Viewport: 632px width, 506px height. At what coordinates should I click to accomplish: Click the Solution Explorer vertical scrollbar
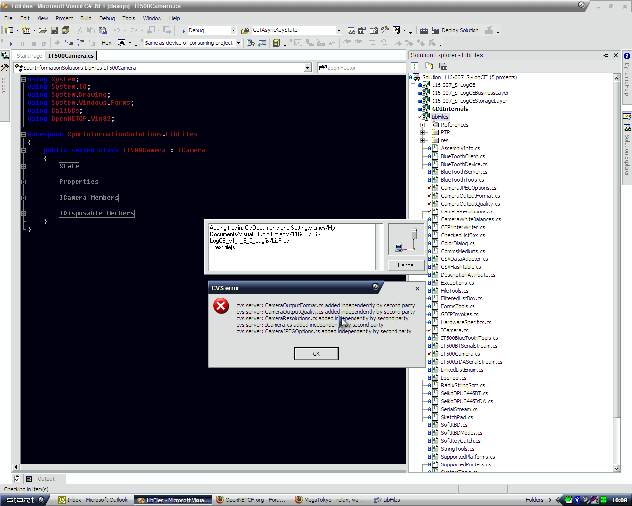(616, 272)
